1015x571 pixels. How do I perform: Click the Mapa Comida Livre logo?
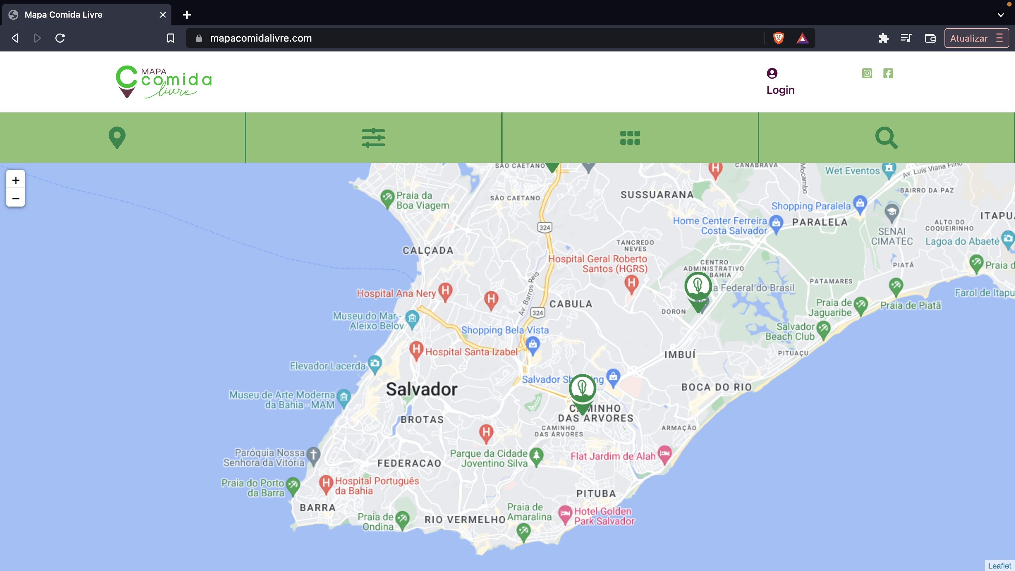[x=164, y=81]
